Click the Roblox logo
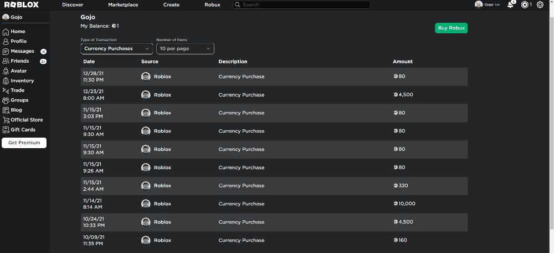Viewport: 554px width, 253px height. (x=22, y=4)
